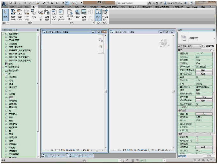Select the Link CAD (链接 CAD) tool
This screenshot has height=164, width=218.
pos(19,15)
